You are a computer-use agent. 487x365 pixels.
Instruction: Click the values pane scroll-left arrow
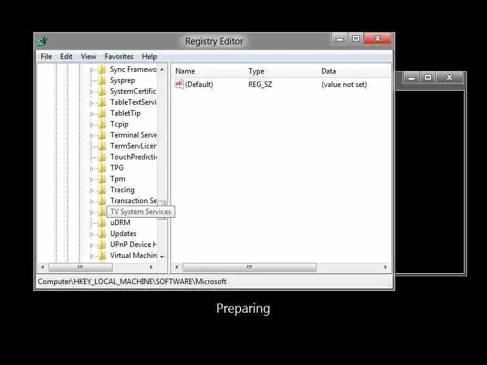[177, 267]
